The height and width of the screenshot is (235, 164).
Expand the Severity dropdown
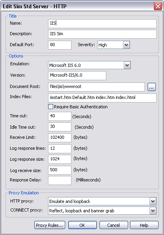126,45
